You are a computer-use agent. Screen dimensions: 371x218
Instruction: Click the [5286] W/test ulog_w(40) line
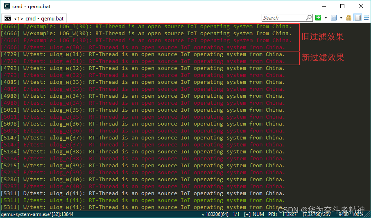143,180
